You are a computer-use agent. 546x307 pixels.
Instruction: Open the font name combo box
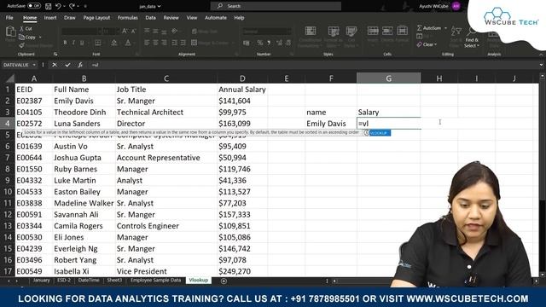82,32
